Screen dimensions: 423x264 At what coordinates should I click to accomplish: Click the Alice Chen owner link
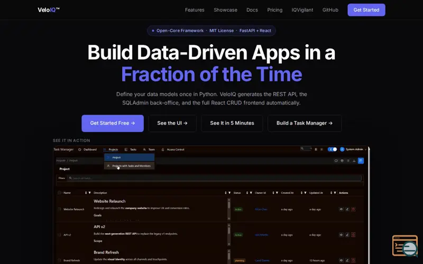coord(261,209)
